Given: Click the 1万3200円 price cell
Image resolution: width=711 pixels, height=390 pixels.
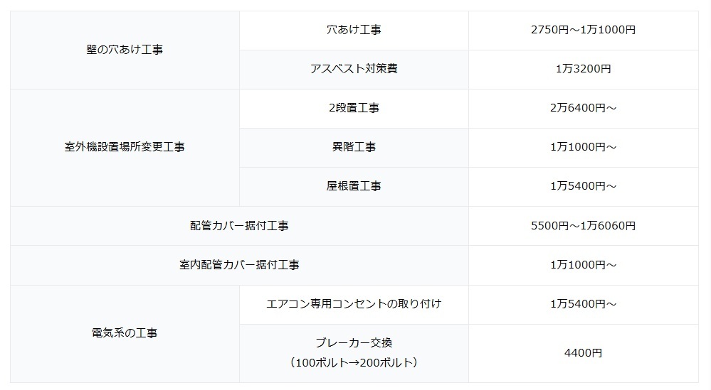Looking at the screenshot, I should tap(584, 69).
